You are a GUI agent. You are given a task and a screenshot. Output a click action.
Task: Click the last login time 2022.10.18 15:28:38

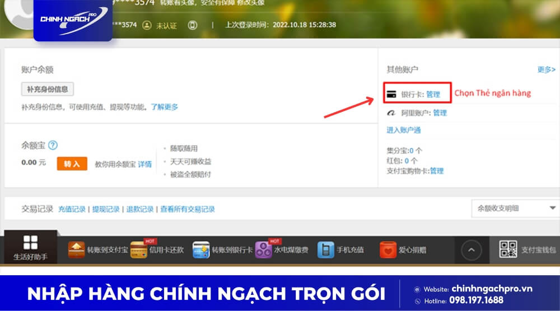click(304, 25)
